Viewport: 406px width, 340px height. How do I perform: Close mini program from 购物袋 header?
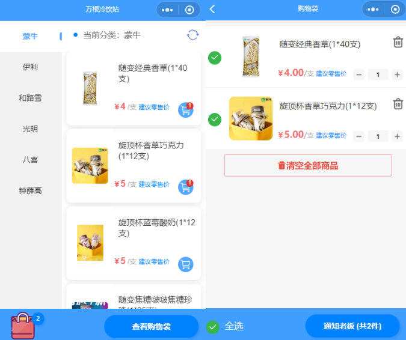tap(395, 10)
